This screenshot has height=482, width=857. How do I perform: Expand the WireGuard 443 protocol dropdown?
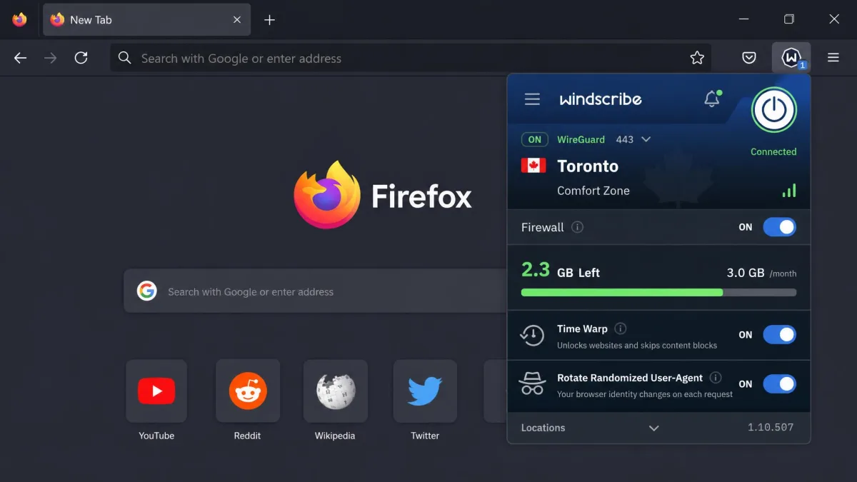point(646,139)
